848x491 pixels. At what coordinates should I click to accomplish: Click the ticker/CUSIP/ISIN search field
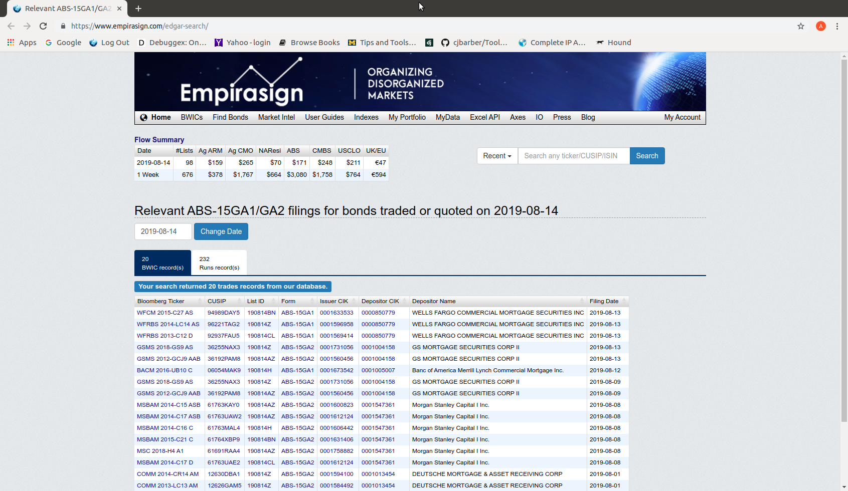tap(574, 156)
